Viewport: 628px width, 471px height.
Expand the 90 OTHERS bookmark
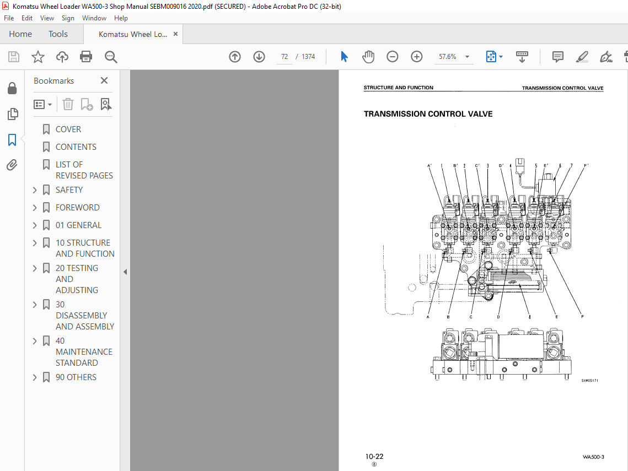point(35,377)
